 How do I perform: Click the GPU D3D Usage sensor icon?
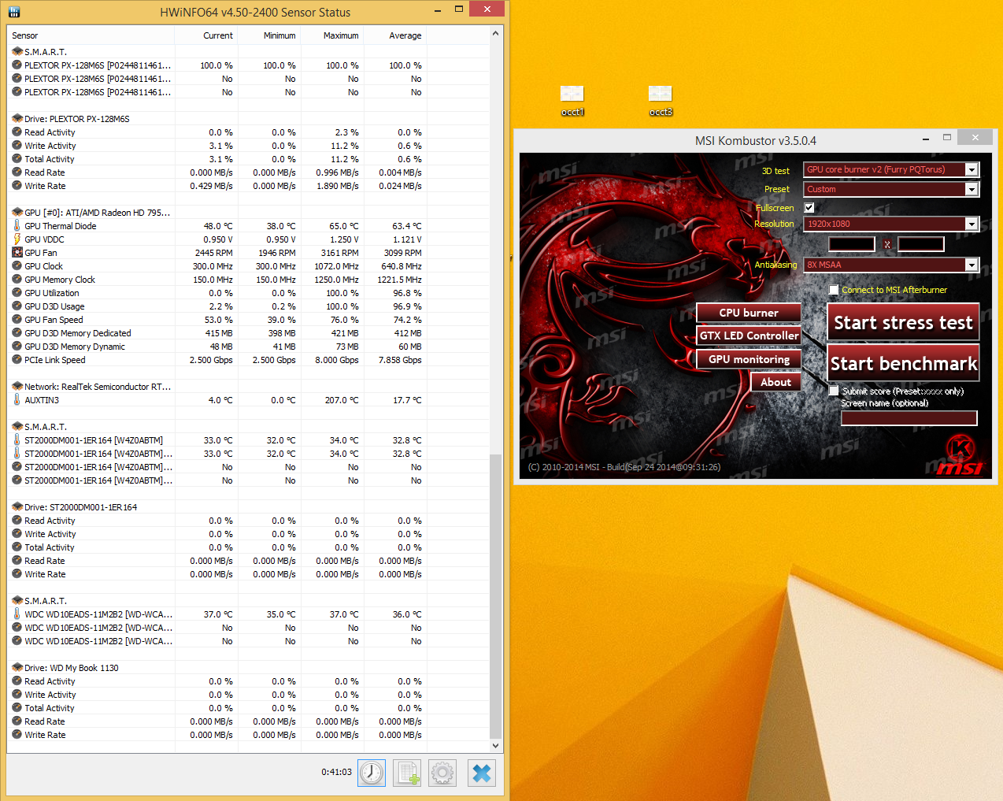pyautogui.click(x=17, y=306)
